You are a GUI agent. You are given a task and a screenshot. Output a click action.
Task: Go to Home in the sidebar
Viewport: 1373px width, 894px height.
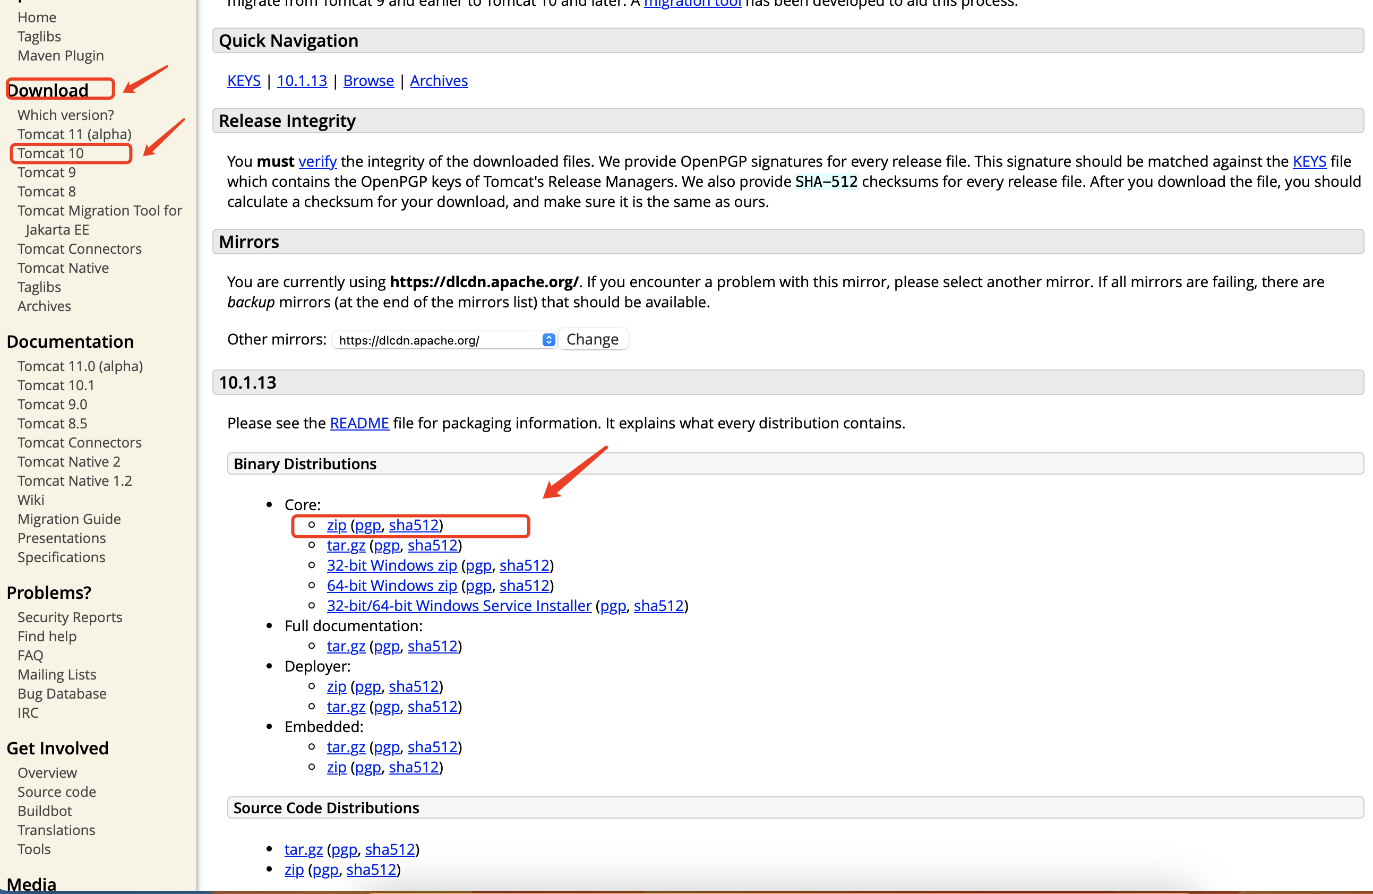pos(37,18)
